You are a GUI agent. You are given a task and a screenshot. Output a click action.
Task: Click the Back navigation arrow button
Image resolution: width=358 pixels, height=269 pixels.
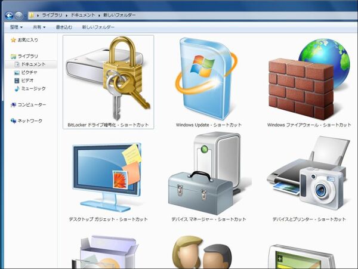tap(9, 16)
